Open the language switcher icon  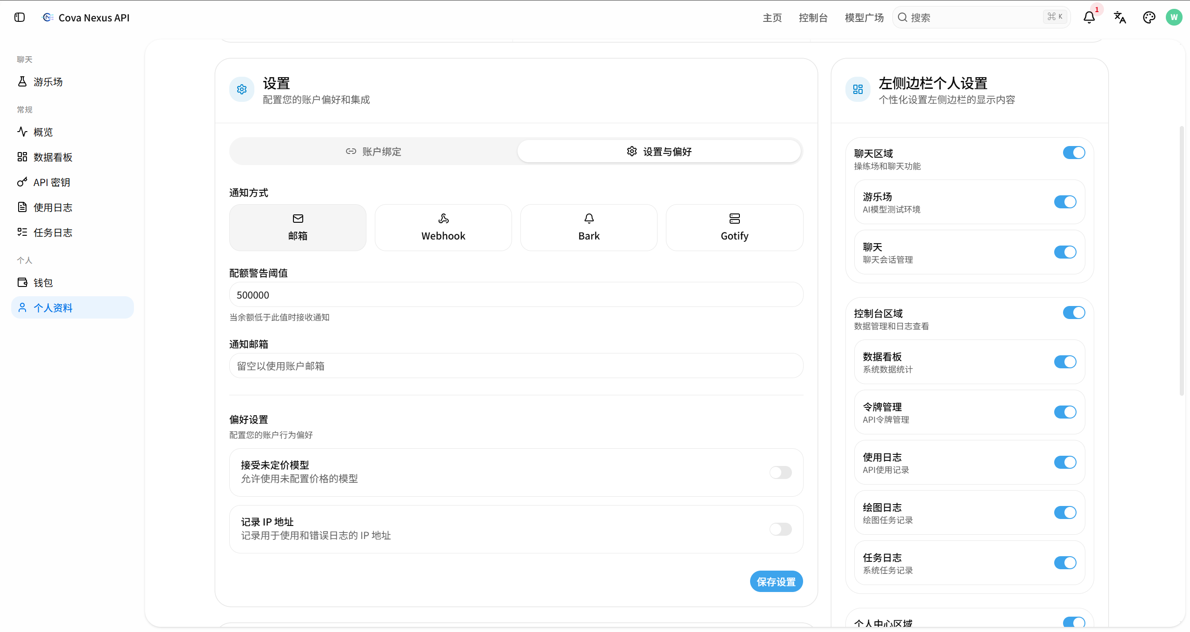[1120, 18]
